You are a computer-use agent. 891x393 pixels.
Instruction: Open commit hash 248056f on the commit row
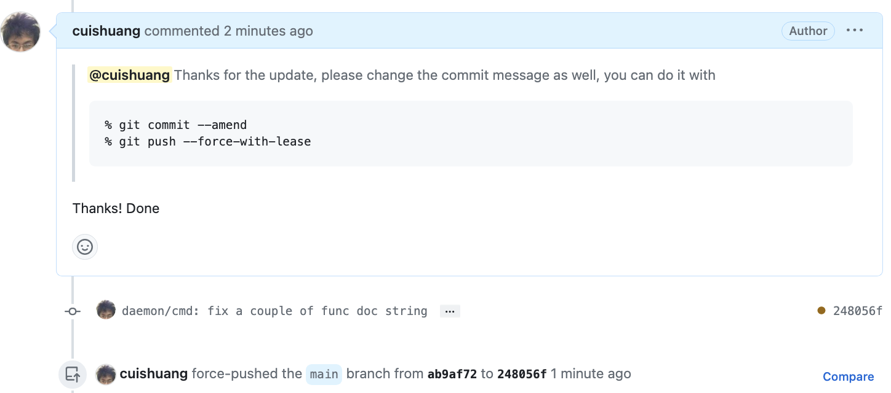858,311
